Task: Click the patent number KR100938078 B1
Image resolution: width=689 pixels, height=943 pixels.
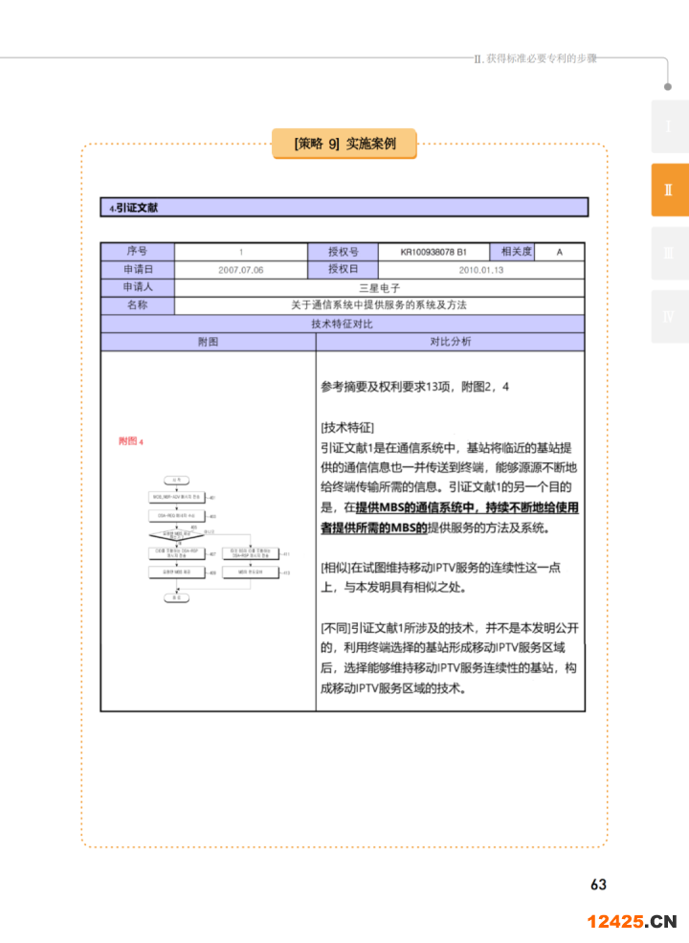Action: tap(433, 252)
